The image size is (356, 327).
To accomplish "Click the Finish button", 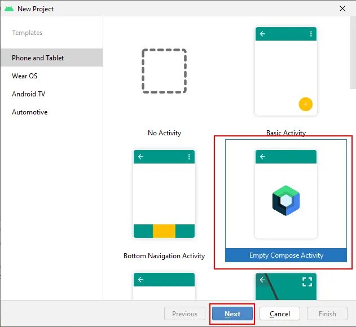I will (x=327, y=313).
